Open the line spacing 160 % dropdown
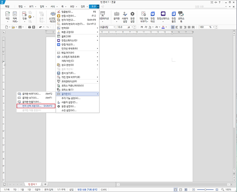237x192 pixels. click(214, 27)
